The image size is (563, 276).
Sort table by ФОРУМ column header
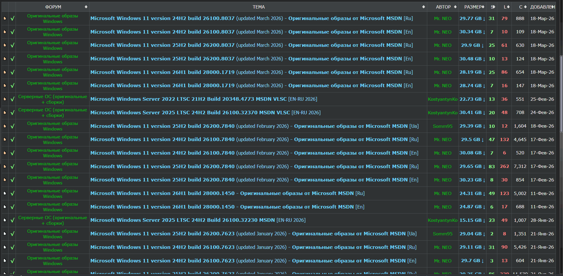click(53, 7)
